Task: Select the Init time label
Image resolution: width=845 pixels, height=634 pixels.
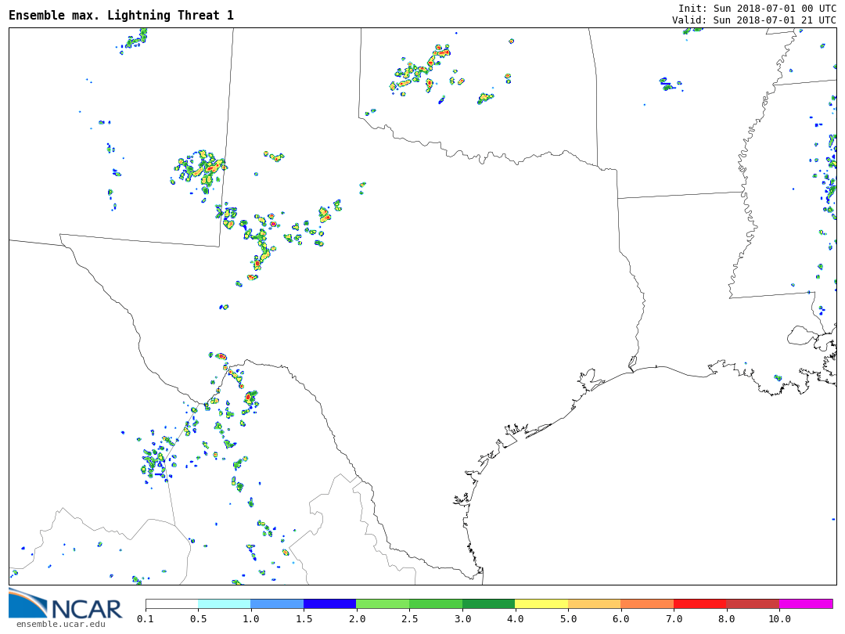Action: click(x=757, y=8)
